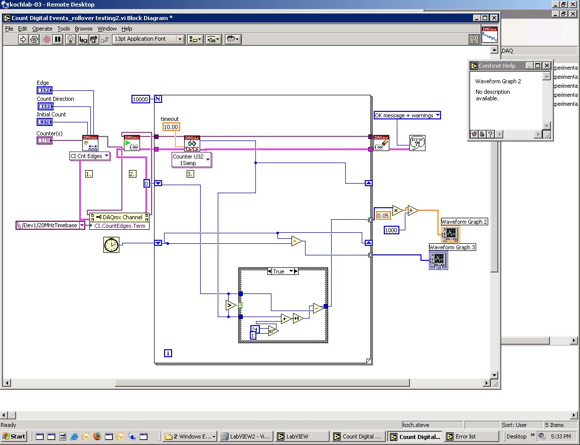
Task: Change the case structure True selector
Action: pyautogui.click(x=282, y=271)
